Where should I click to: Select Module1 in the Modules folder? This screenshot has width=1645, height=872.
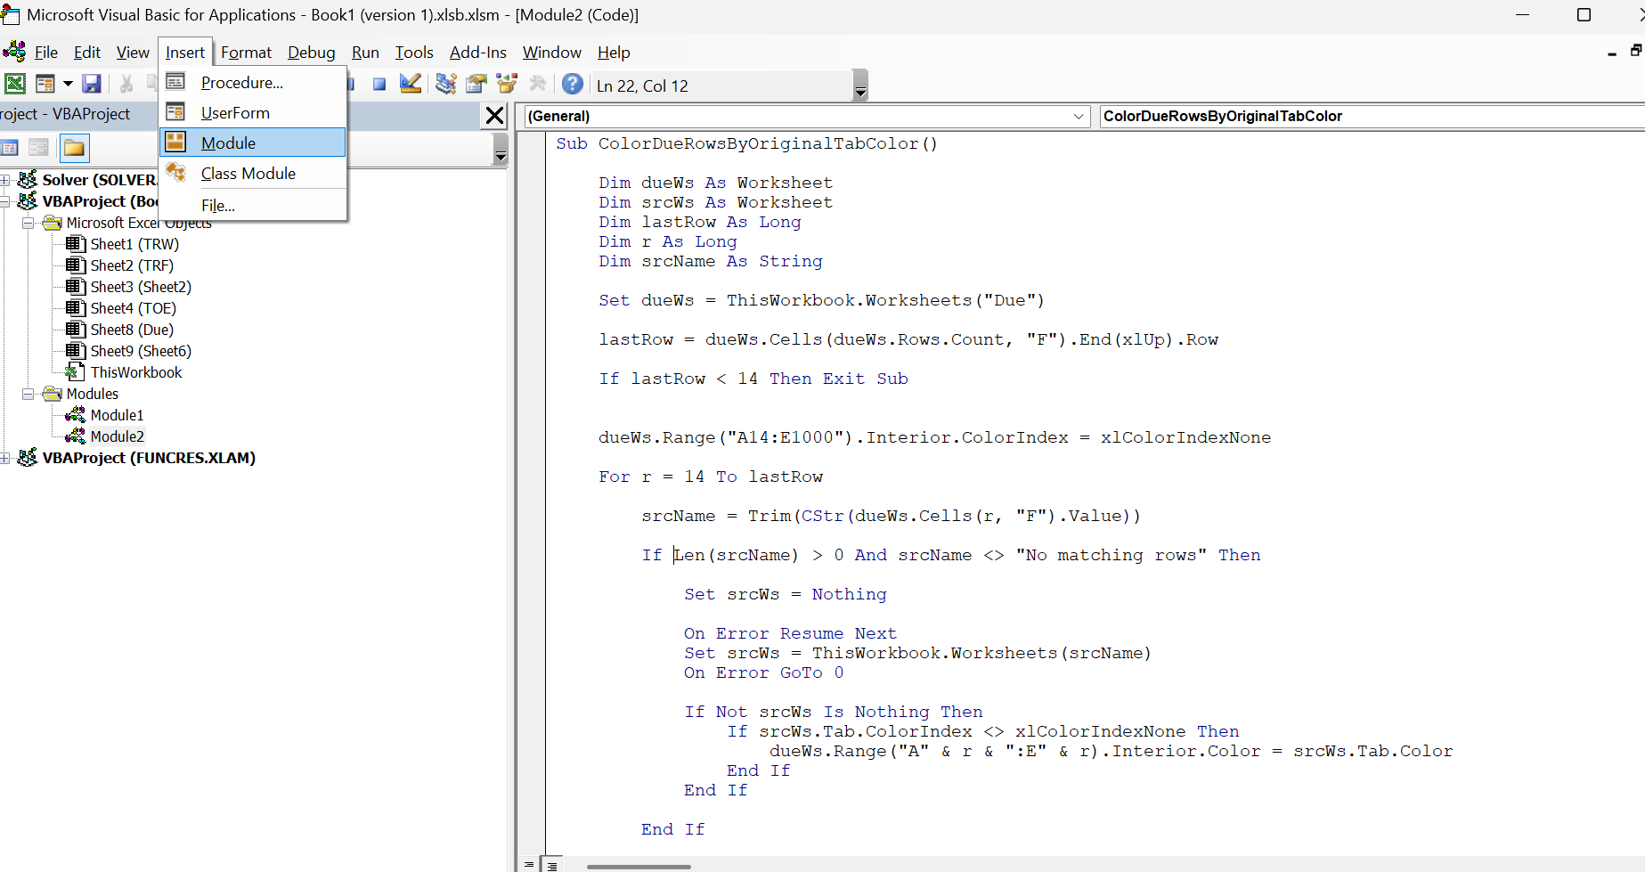tap(117, 415)
